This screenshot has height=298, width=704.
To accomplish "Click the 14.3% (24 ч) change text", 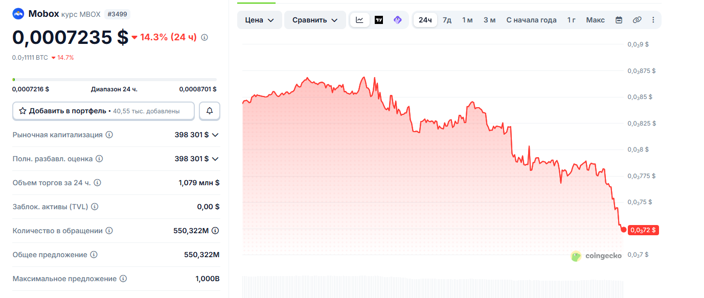I will coord(168,37).
